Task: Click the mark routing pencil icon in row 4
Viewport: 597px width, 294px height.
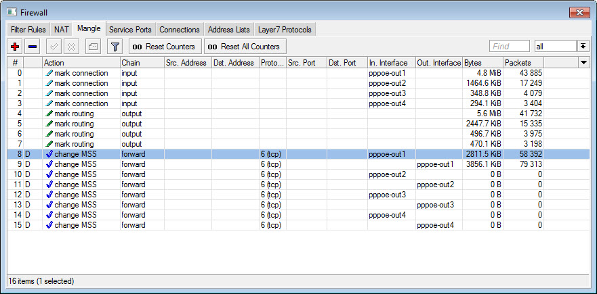Action: pyautogui.click(x=49, y=114)
